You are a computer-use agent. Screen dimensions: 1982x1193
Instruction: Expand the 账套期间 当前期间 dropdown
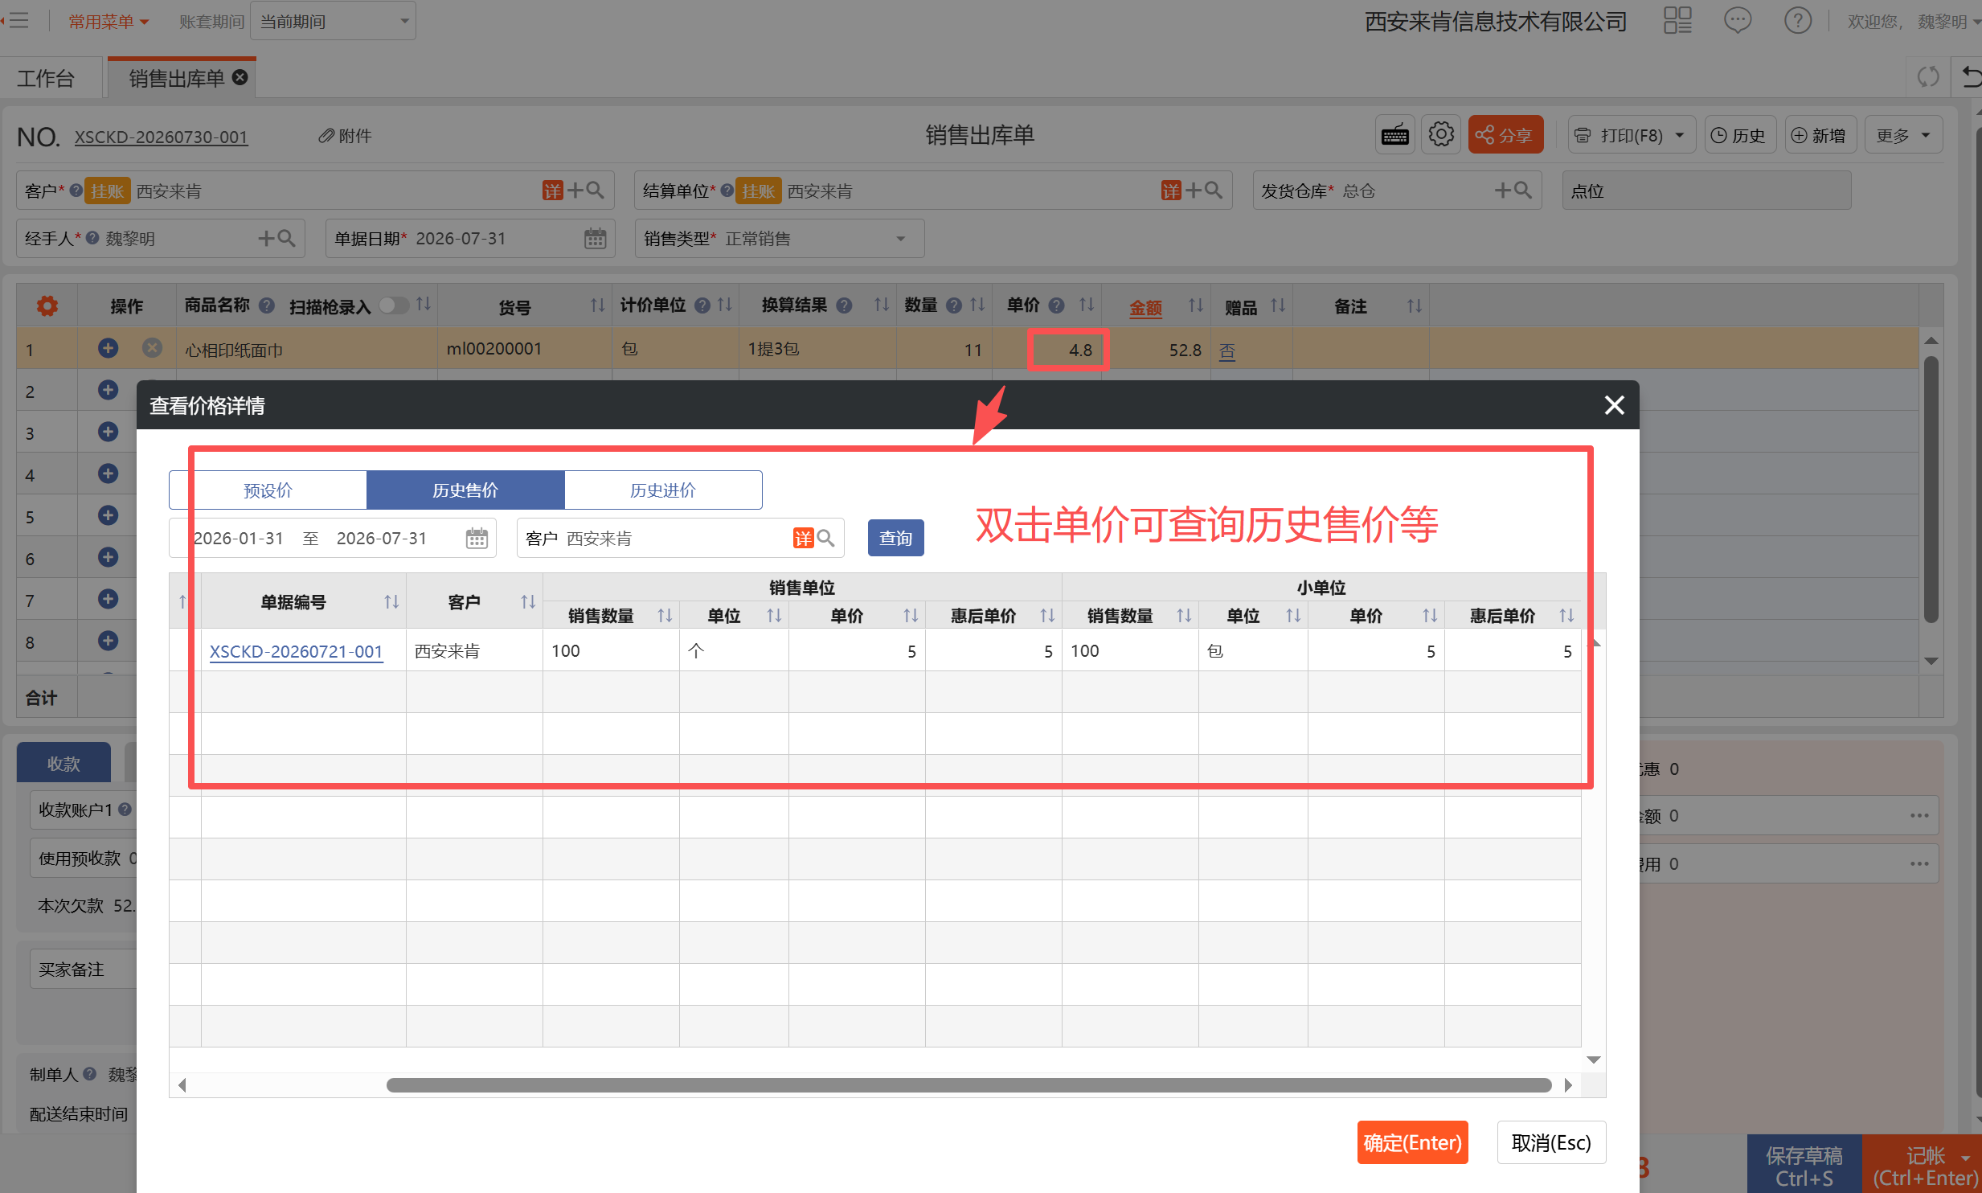pyautogui.click(x=333, y=21)
